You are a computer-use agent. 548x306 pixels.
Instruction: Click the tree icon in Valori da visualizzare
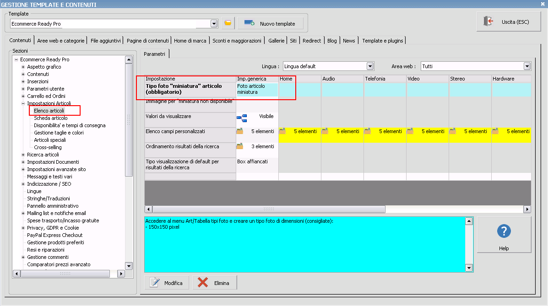pyautogui.click(x=241, y=118)
